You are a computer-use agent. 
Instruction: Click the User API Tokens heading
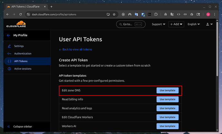pos(80,39)
